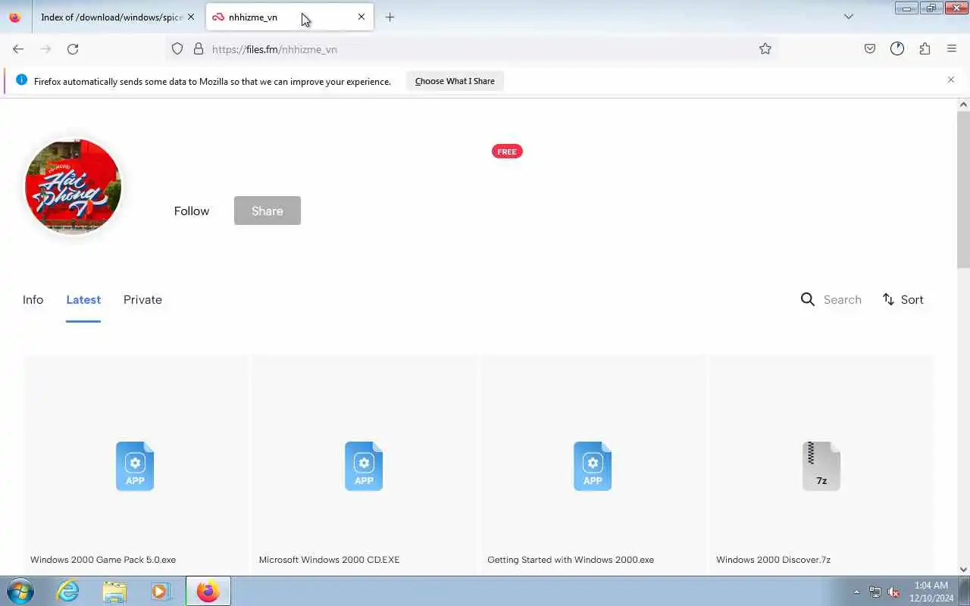This screenshot has height=606, width=970.
Task: Follow the nhhizme_vn profile
Action: pos(192,211)
